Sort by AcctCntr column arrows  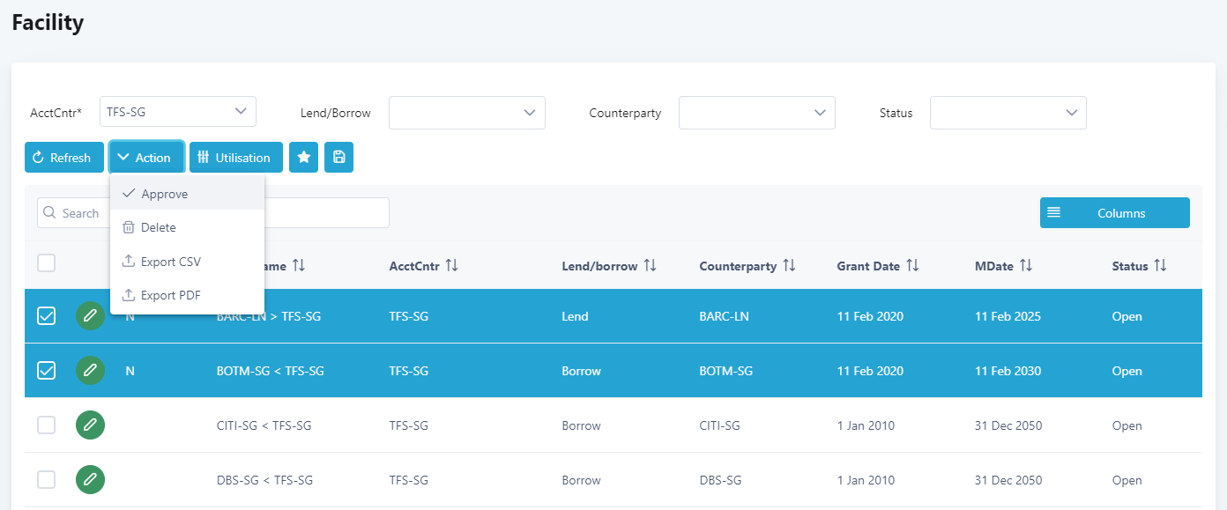coord(451,265)
